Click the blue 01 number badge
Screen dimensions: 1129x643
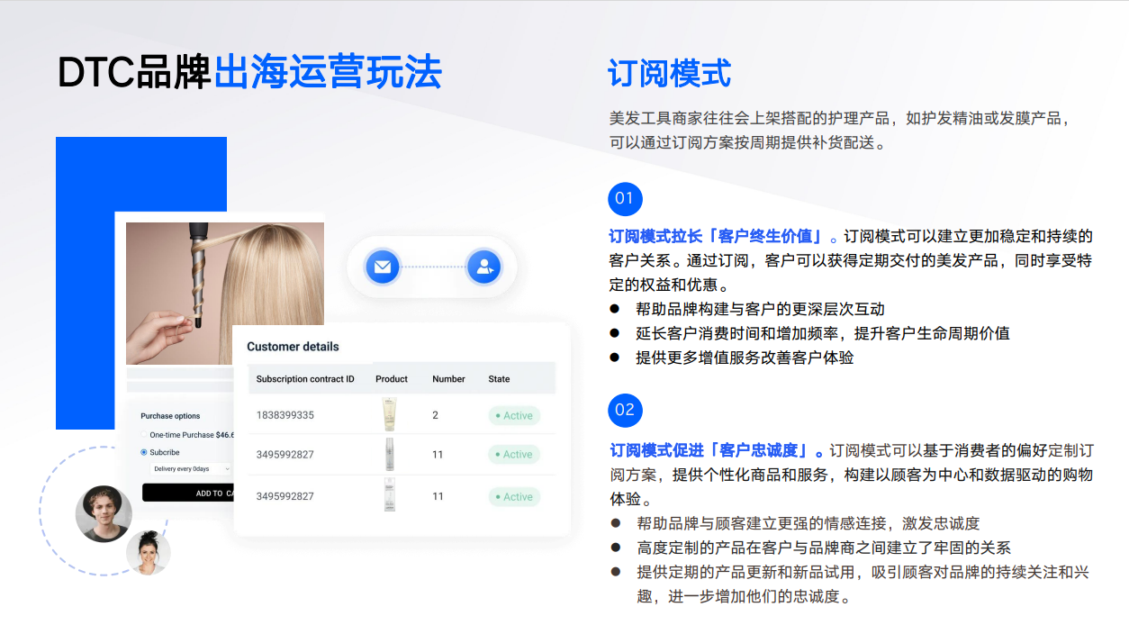click(625, 198)
